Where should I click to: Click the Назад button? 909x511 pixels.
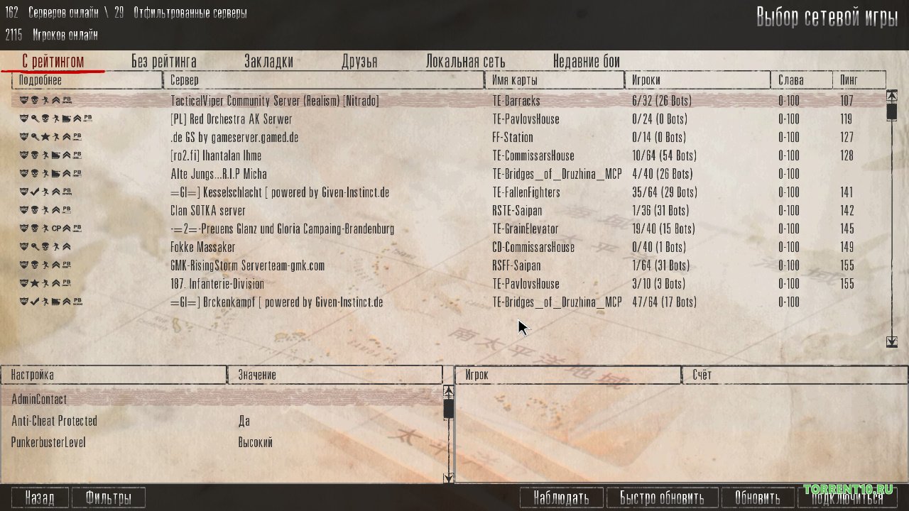(40, 498)
